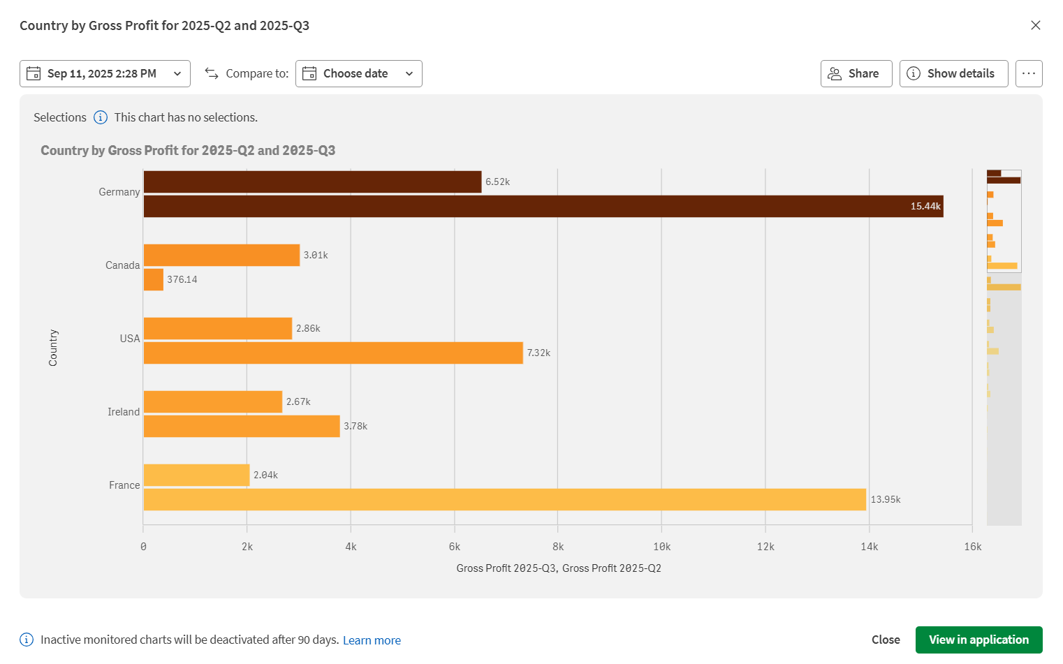Viewport: 1063px width, 664px height.
Task: Open the calendar icon beside Sep 11 date
Action: click(x=33, y=73)
